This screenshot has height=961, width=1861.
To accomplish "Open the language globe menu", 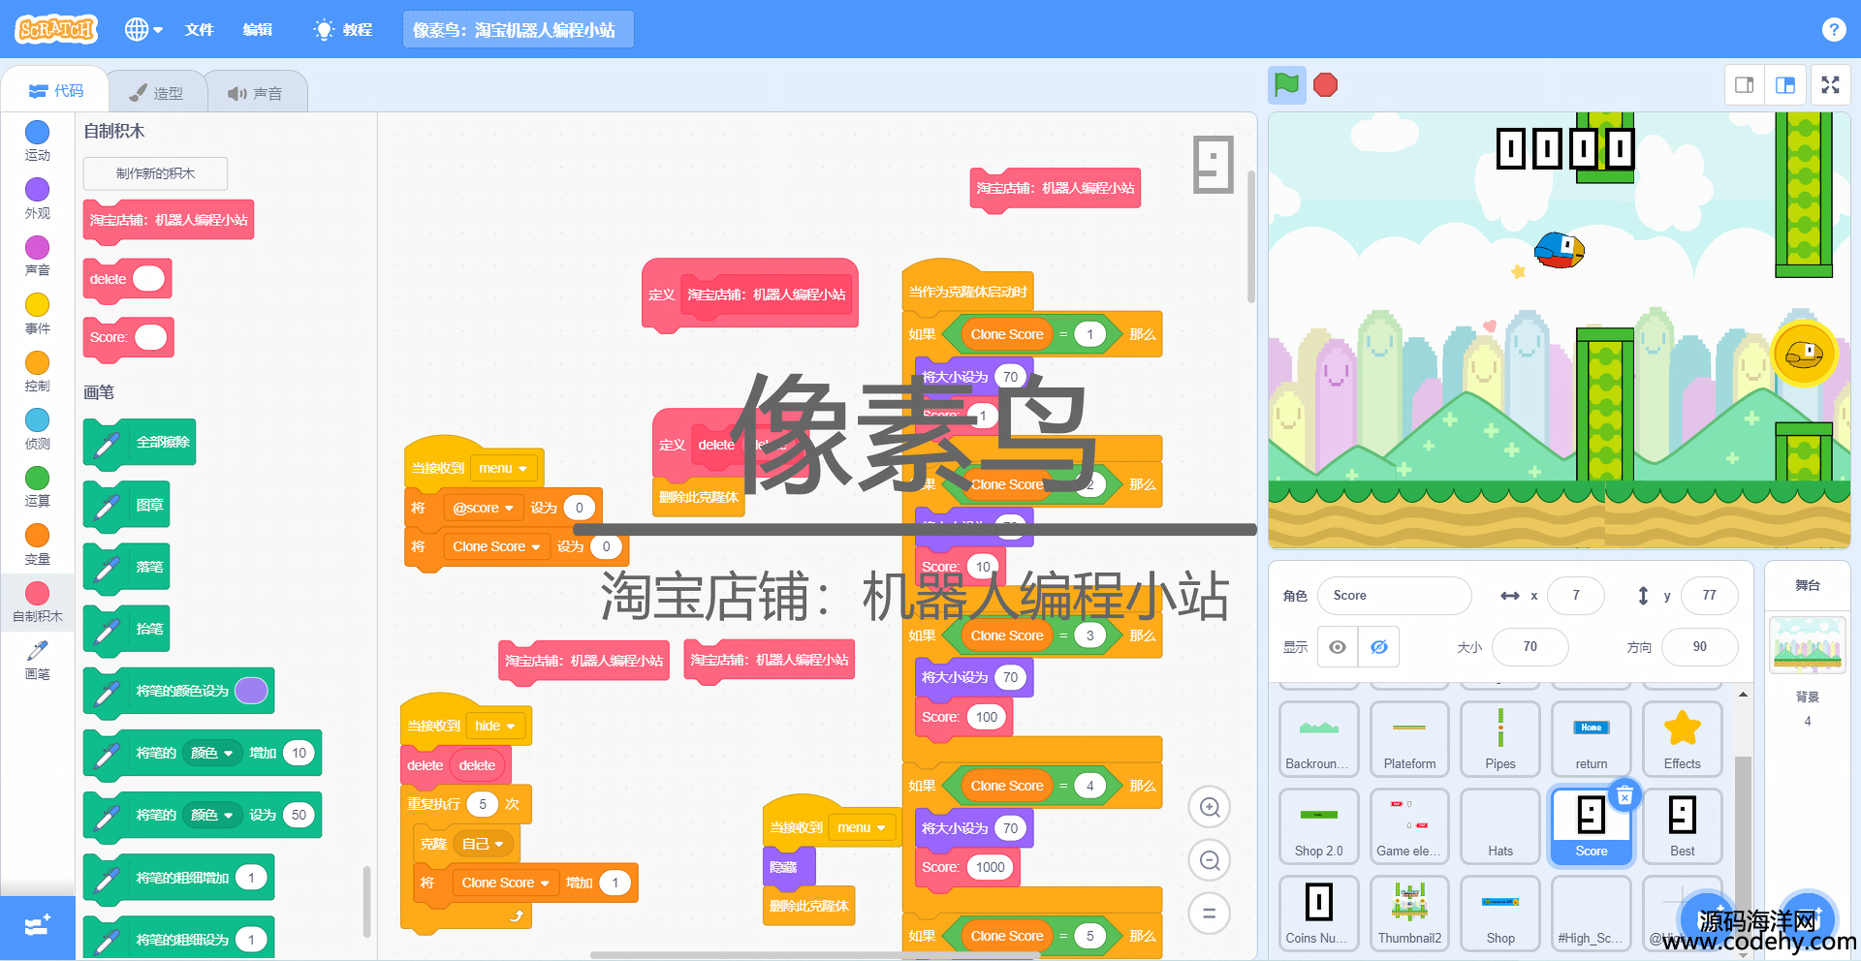I will pyautogui.click(x=143, y=29).
